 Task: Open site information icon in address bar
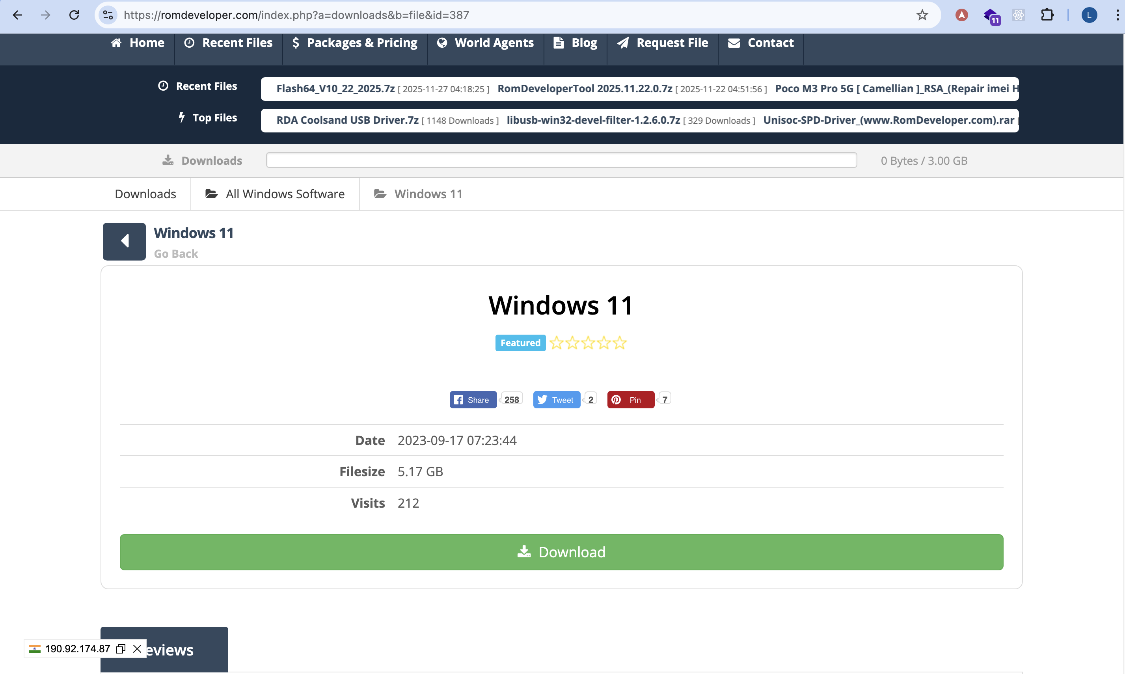(108, 15)
